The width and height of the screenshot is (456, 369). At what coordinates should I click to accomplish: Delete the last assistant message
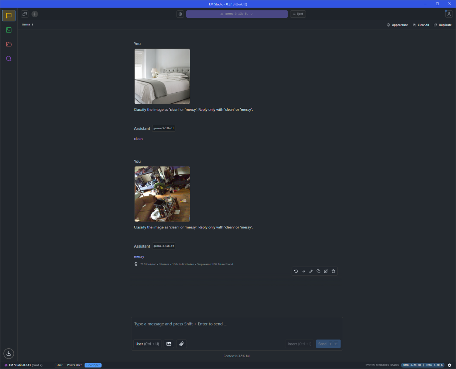(x=333, y=271)
